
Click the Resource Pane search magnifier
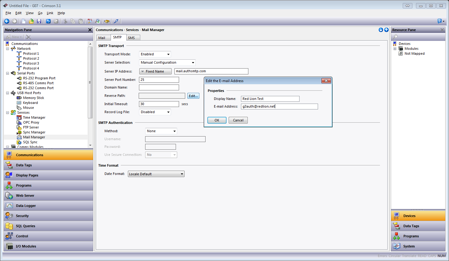tap(395, 37)
